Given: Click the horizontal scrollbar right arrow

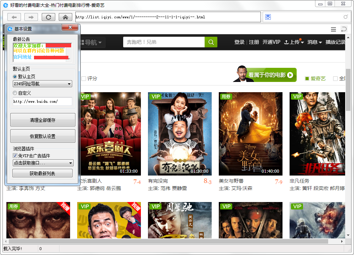Looking at the screenshot, I should pyautogui.click(x=342, y=241).
